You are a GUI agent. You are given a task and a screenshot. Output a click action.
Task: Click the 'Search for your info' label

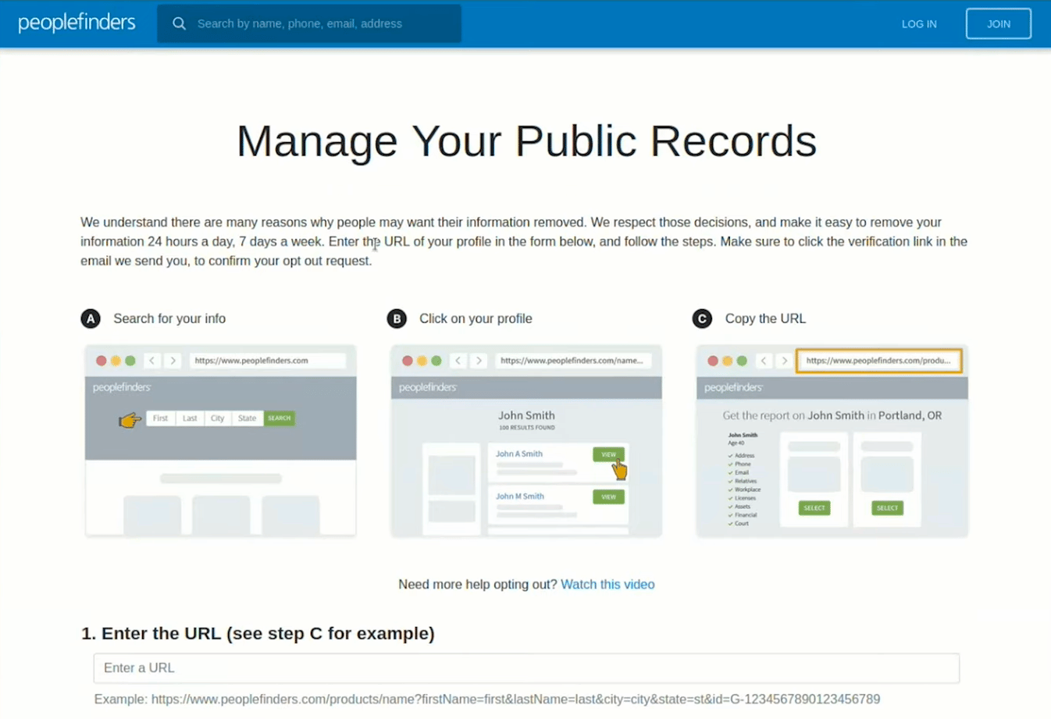(169, 319)
